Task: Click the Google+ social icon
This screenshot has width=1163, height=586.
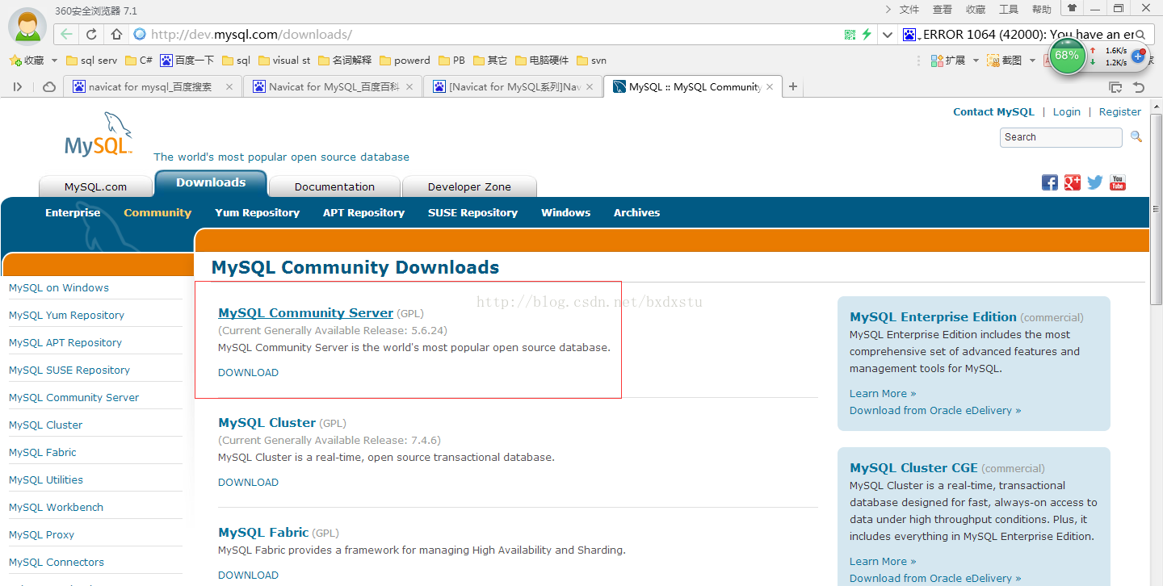Action: point(1072,182)
